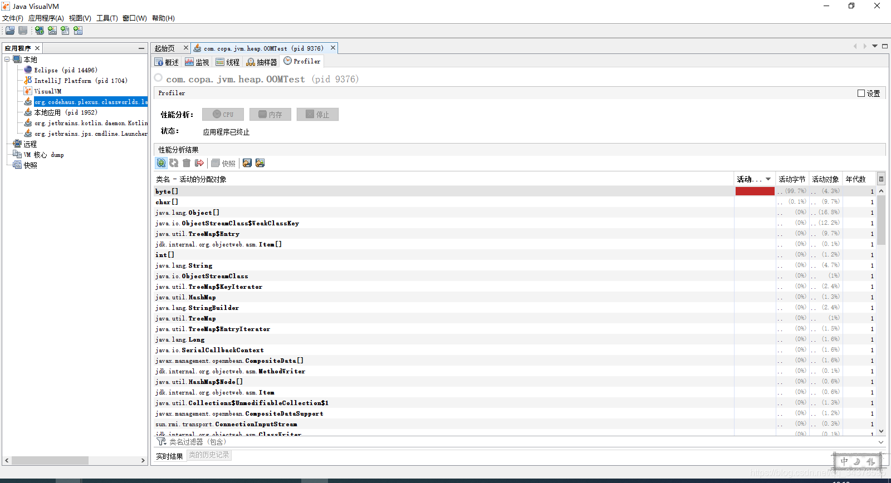Switch to the 概述 tab
Viewport: 891px width, 483px height.
tap(167, 62)
